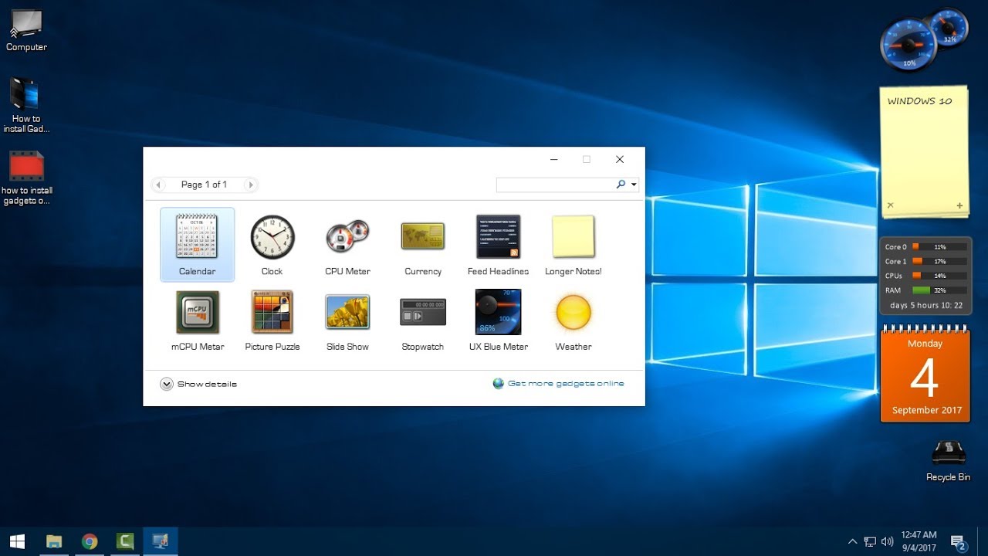Open the Windows Start menu
The height and width of the screenshot is (556, 988).
pyautogui.click(x=17, y=541)
